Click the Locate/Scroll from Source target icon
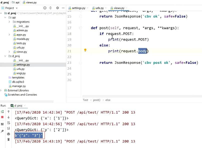Screen dimensions: 202x148 pyautogui.click(x=45, y=8)
